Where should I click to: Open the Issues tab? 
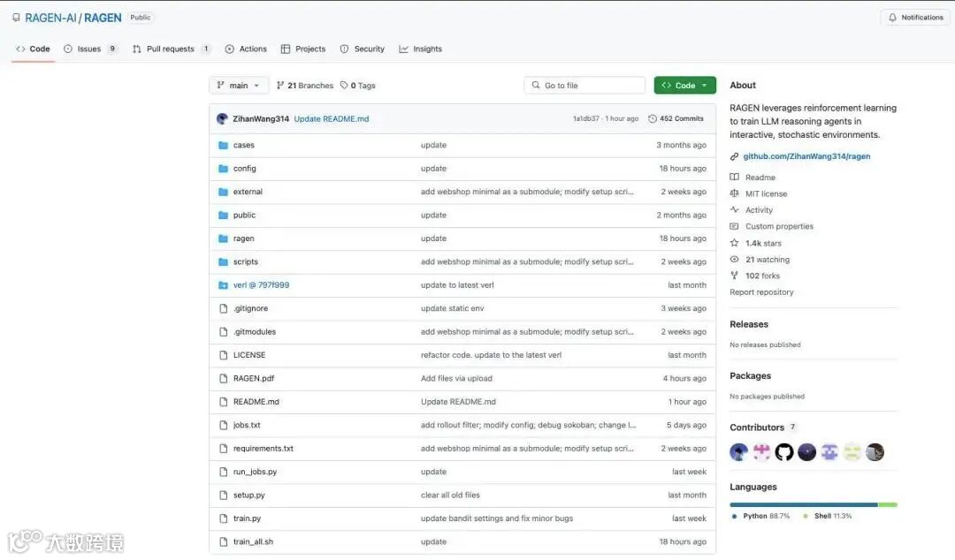pos(90,49)
